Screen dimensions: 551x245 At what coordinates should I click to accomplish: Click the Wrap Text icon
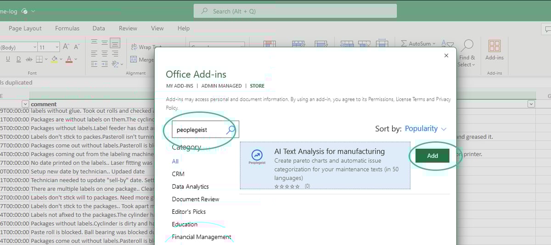tap(134, 47)
